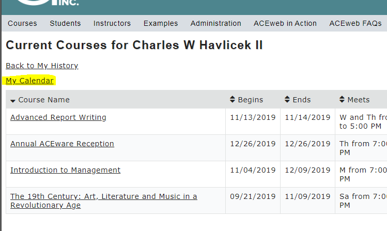Open Advanced Report Writing course
This screenshot has height=231, width=387.
[x=58, y=117]
